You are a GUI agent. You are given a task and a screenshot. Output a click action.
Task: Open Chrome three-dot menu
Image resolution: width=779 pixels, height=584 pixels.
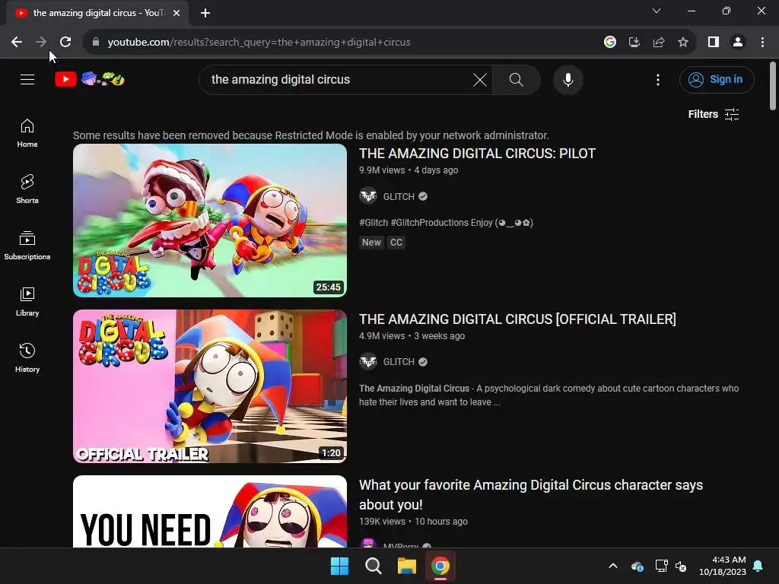(762, 43)
